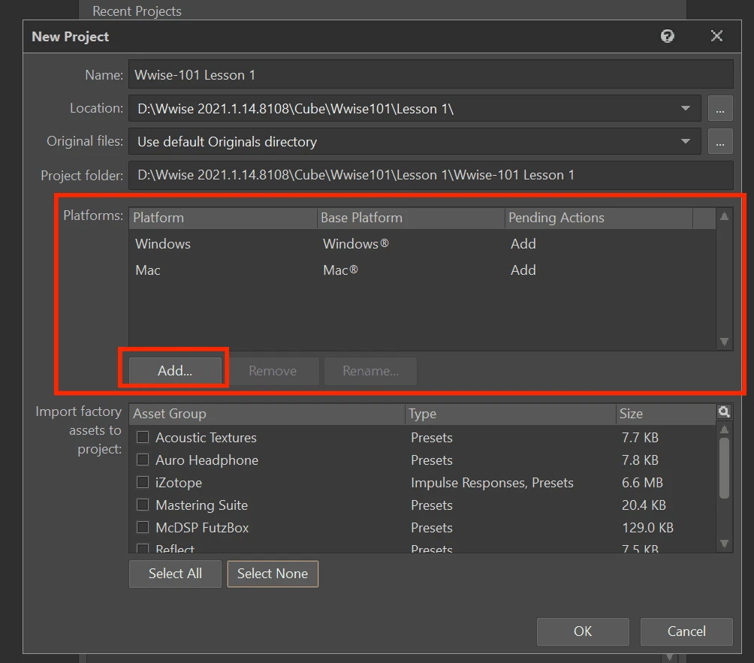
Task: Click the Remove platform button
Action: coord(273,371)
